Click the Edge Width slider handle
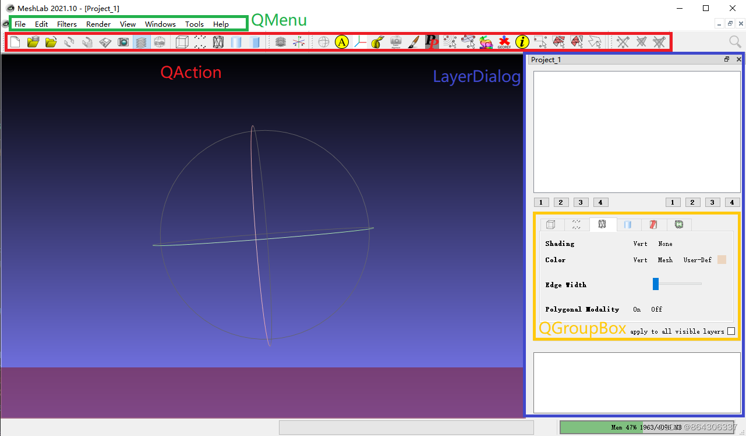746x436 pixels. [656, 284]
